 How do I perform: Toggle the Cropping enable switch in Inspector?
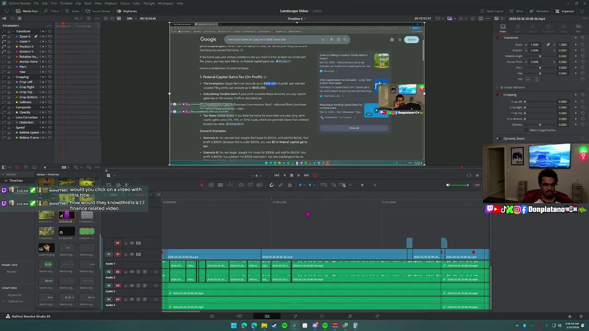coord(500,95)
